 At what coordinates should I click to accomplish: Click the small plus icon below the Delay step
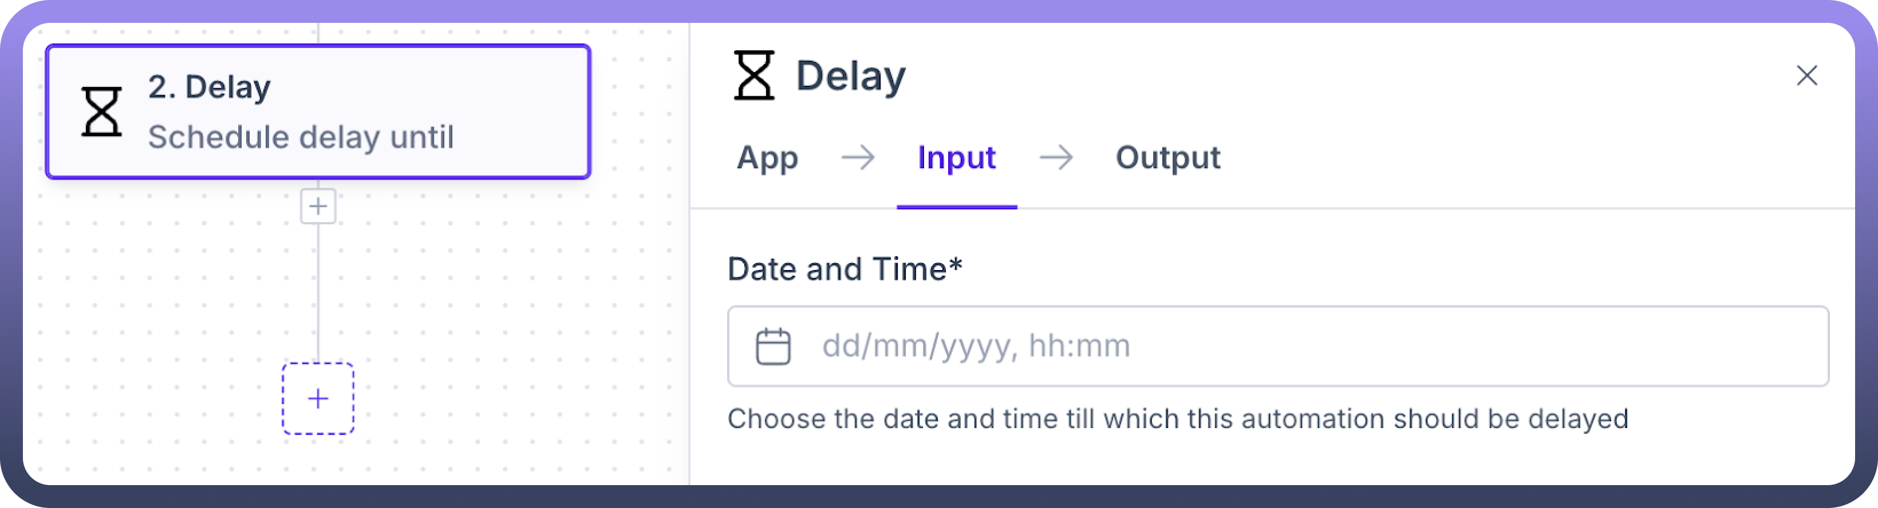[x=318, y=207]
